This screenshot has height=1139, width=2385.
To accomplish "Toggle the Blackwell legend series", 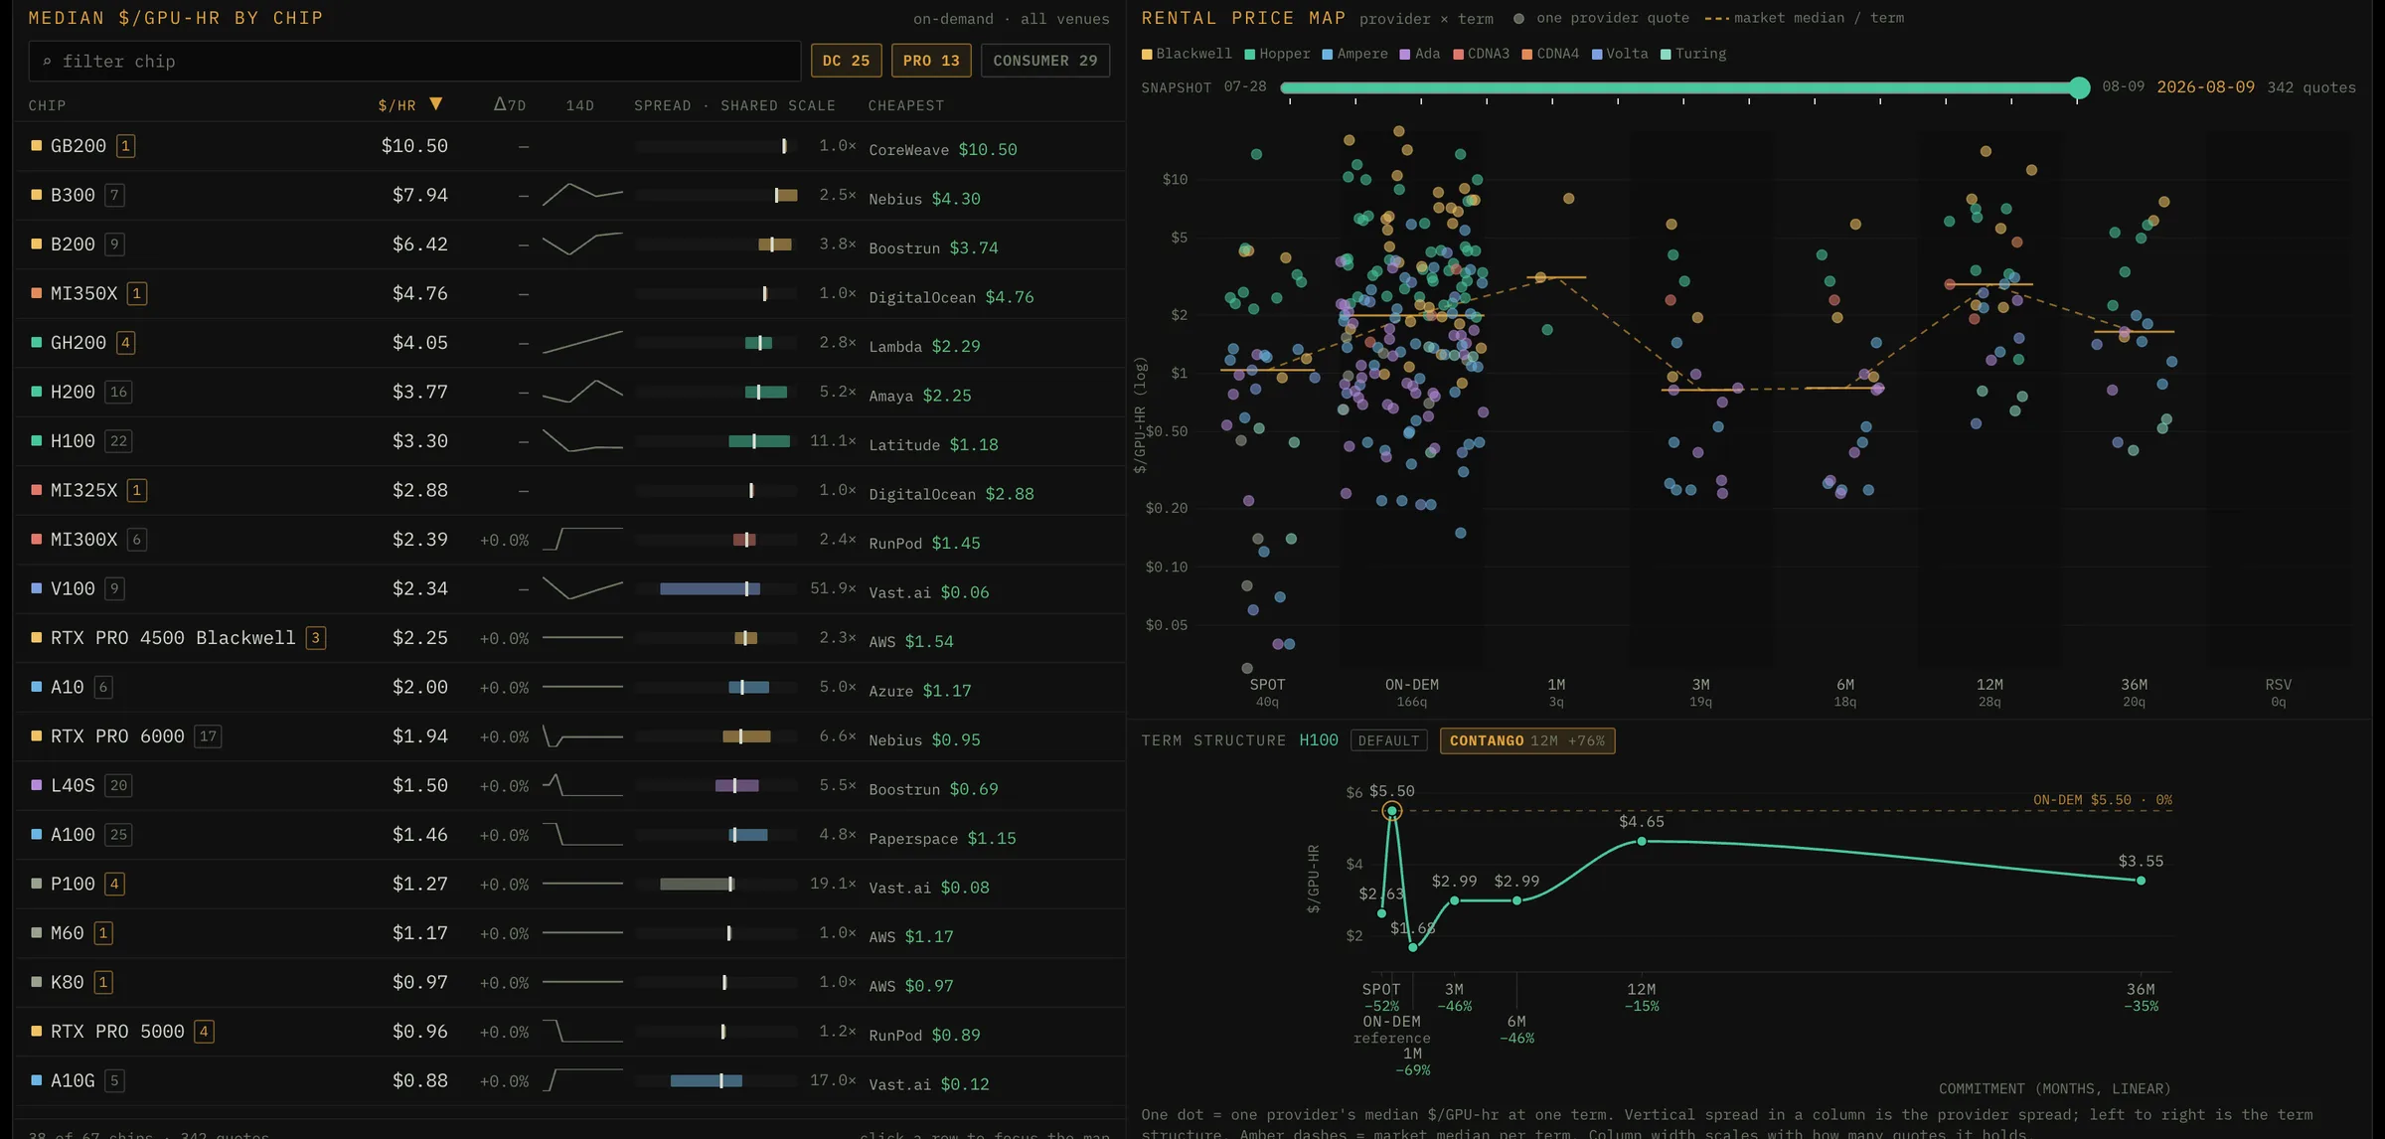I will (1187, 54).
